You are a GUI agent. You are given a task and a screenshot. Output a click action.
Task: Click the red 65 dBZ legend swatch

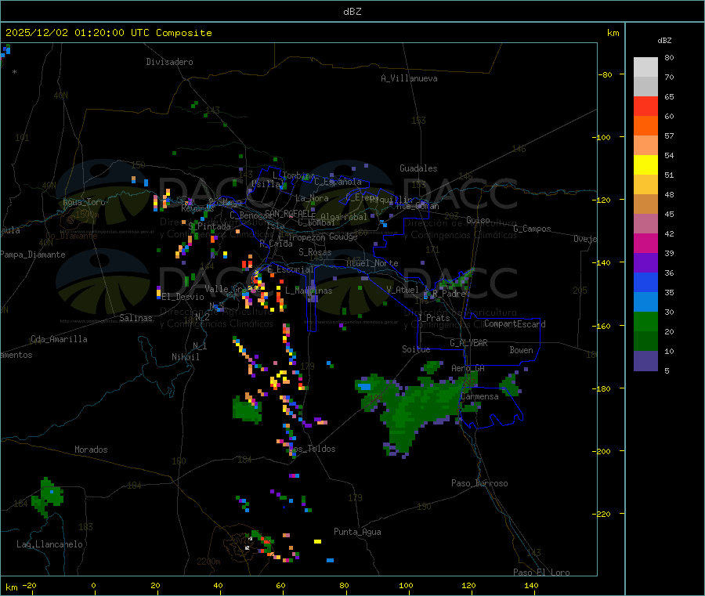pyautogui.click(x=645, y=106)
